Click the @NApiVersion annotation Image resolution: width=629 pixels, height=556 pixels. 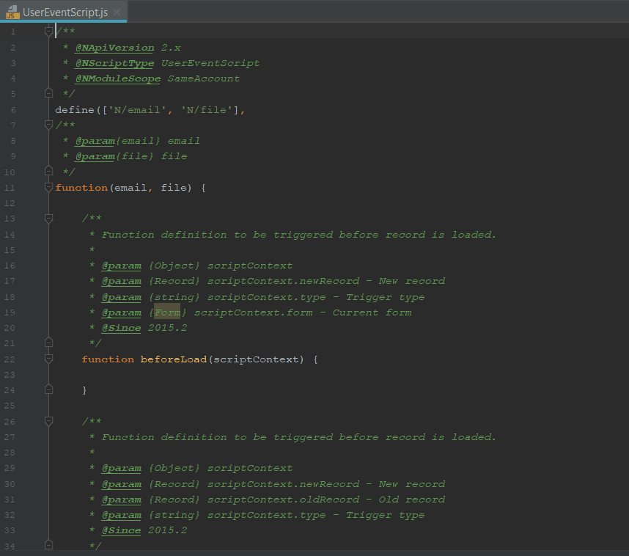[x=114, y=48]
